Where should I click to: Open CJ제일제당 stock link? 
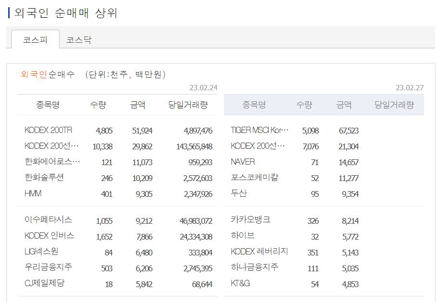click(45, 283)
